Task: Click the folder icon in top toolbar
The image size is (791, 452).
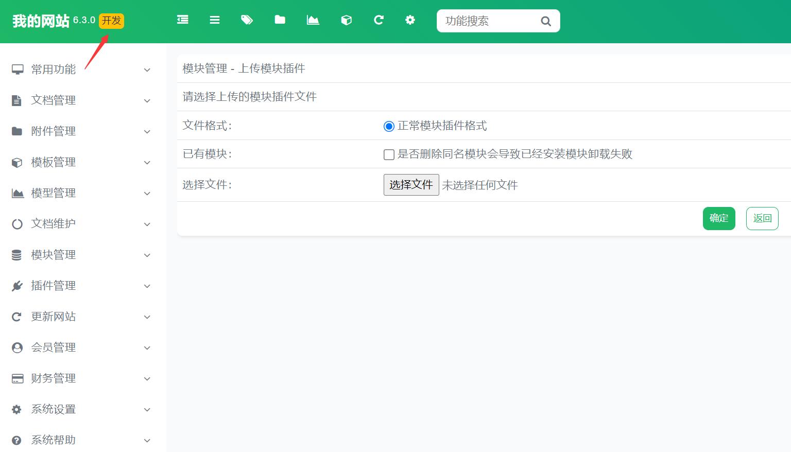Action: pos(280,20)
